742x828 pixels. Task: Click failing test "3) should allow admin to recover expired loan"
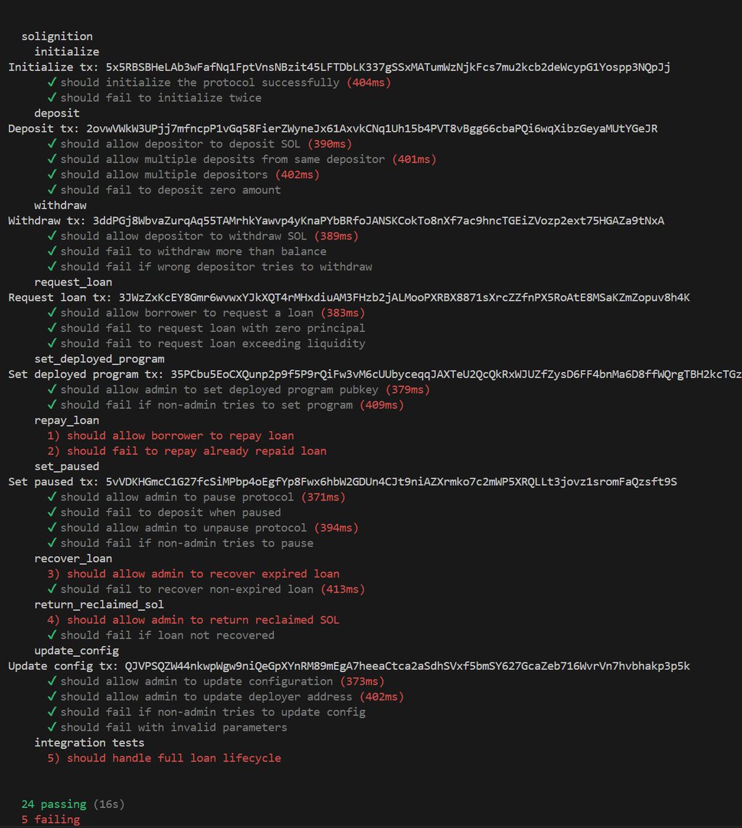point(194,573)
